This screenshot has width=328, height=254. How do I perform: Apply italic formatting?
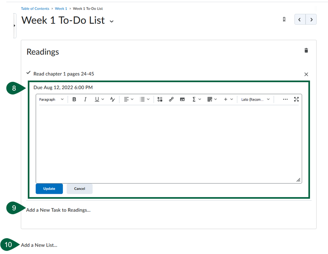point(85,99)
